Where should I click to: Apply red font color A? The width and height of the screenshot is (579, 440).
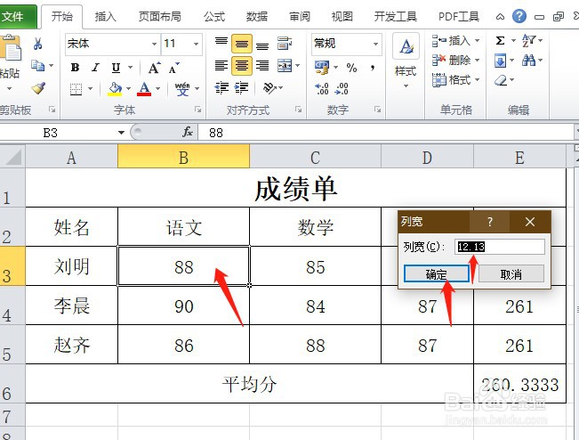pos(144,89)
